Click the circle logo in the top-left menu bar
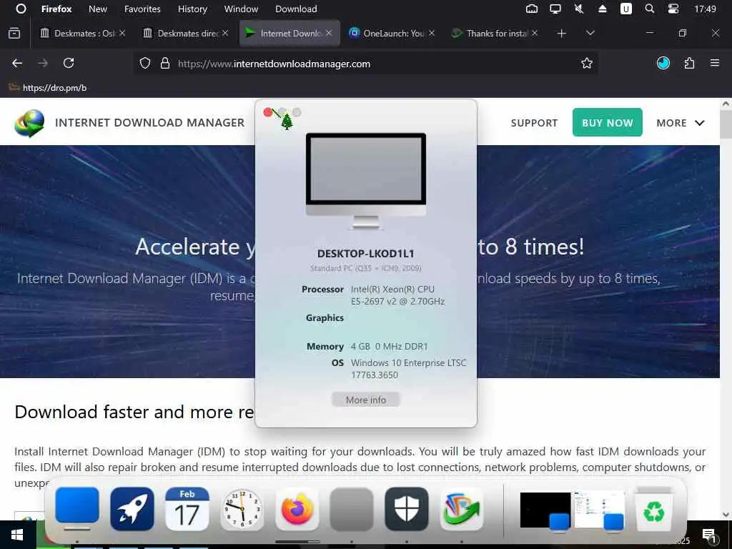 click(x=21, y=9)
